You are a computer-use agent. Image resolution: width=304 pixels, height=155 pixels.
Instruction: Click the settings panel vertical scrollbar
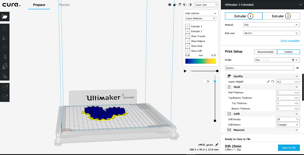click(303, 87)
